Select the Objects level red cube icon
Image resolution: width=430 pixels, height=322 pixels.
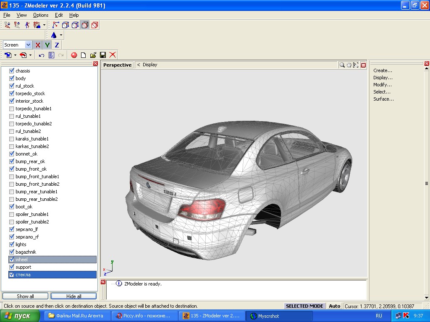click(x=95, y=25)
